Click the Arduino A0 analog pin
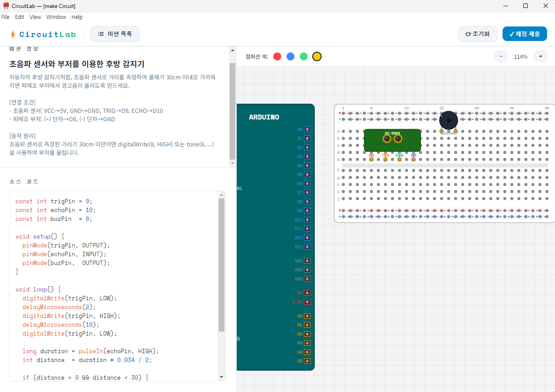Screen dimensions: 555x392 coord(307,316)
